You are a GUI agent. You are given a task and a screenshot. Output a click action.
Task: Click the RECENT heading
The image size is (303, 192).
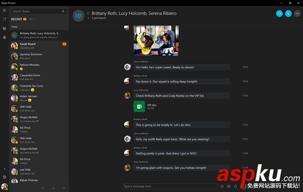pyautogui.click(x=17, y=19)
